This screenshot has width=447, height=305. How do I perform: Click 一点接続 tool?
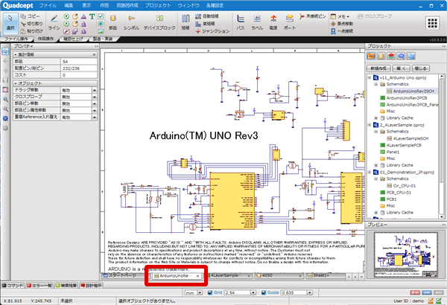pyautogui.click(x=342, y=31)
